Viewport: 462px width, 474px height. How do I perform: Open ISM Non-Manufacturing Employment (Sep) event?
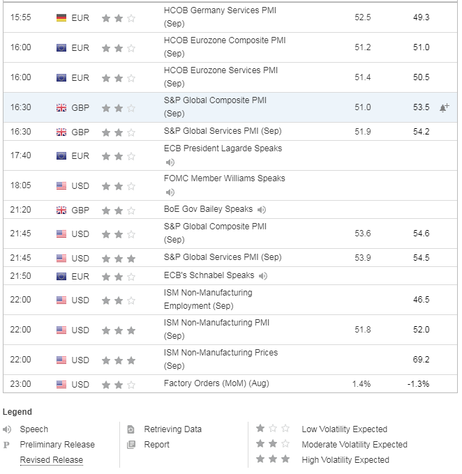click(x=208, y=299)
